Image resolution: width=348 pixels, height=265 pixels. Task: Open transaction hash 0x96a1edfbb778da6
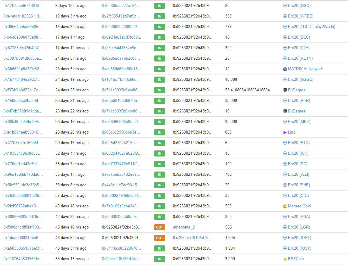23,175
